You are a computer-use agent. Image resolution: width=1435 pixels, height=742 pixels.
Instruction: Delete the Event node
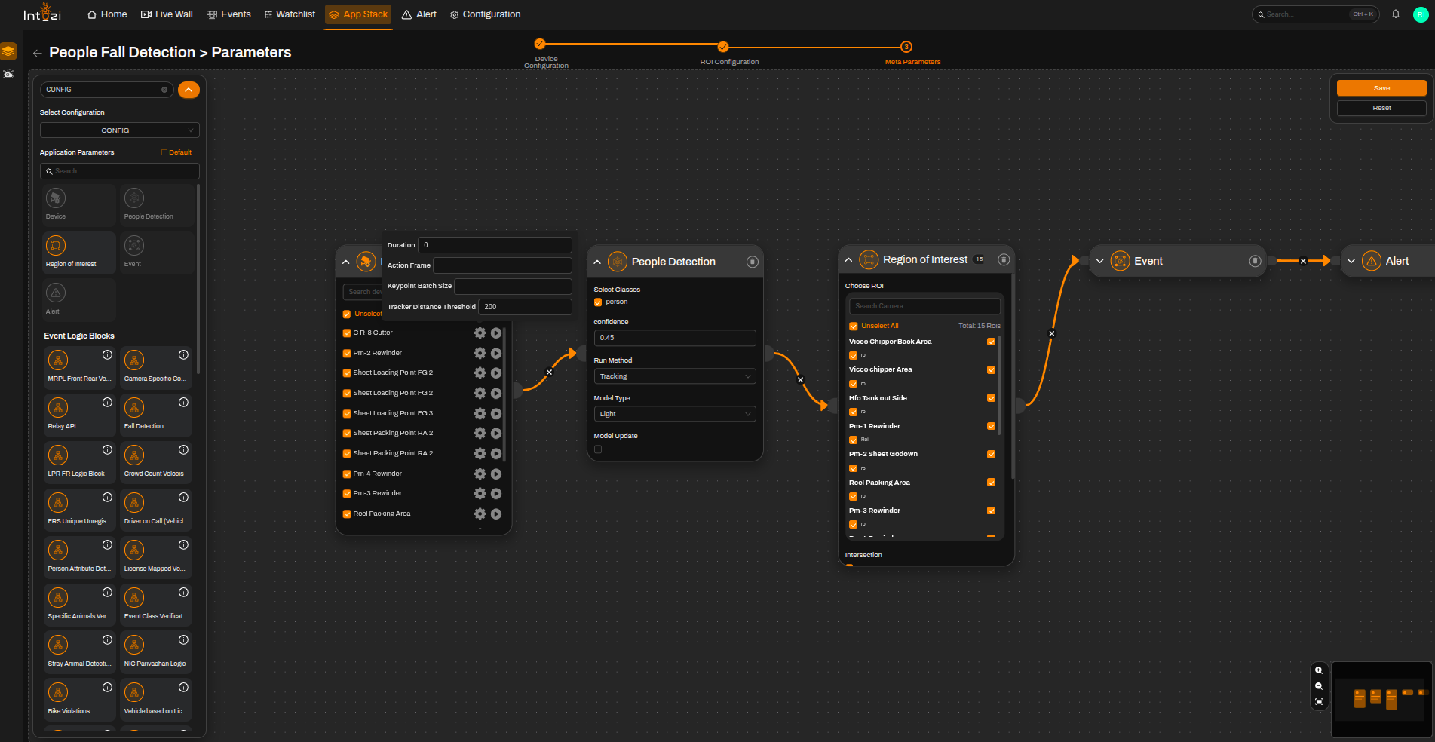(1255, 261)
